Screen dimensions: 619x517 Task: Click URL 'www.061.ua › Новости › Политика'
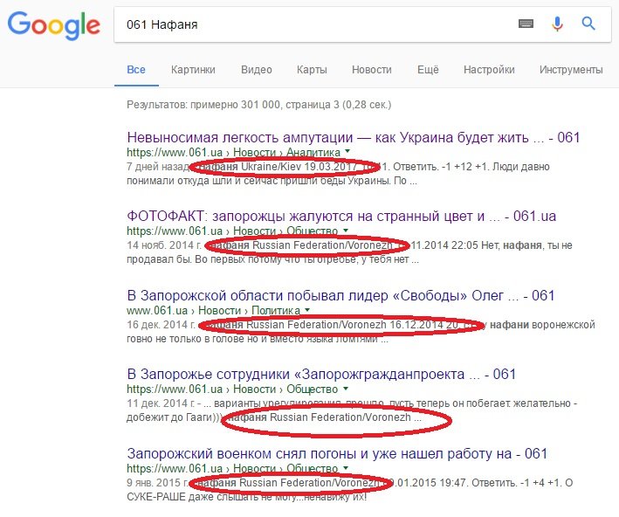click(214, 310)
